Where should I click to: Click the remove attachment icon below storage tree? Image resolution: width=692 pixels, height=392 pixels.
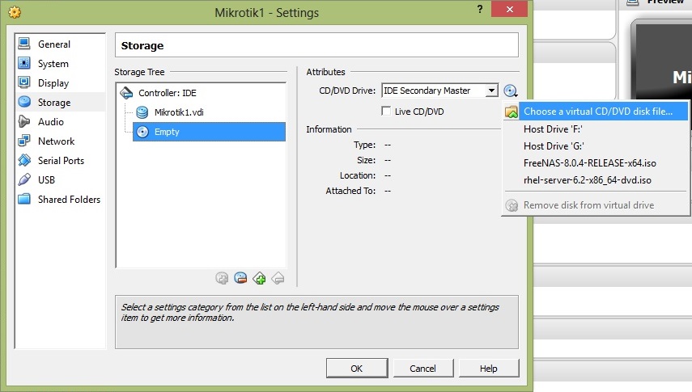240,278
